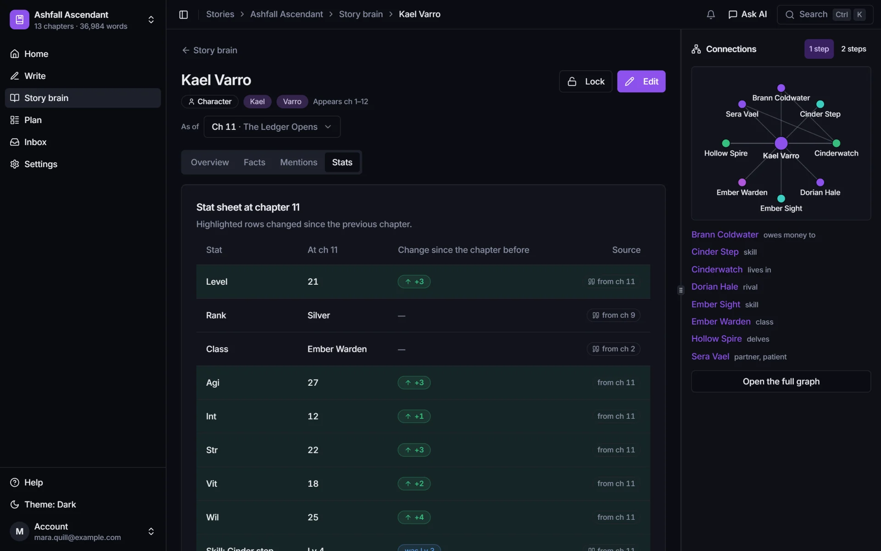The image size is (881, 551).
Task: Expand the Account menu
Action: tap(151, 531)
